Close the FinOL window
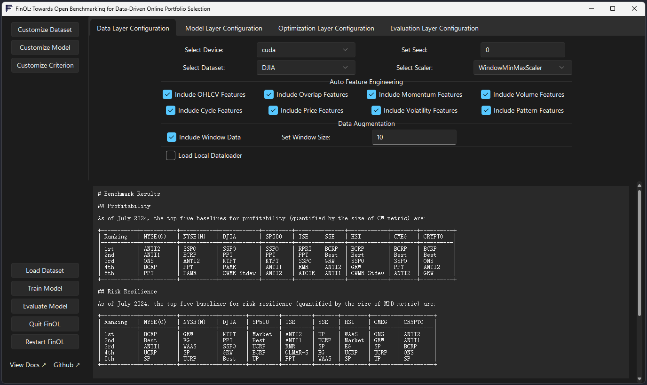Viewport: 647px width, 385px height. (634, 8)
